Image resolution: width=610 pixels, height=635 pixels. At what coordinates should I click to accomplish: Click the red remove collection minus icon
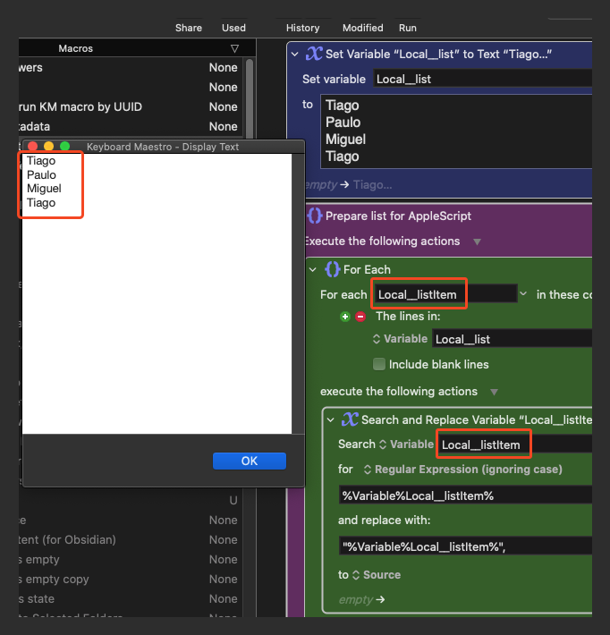(x=360, y=317)
